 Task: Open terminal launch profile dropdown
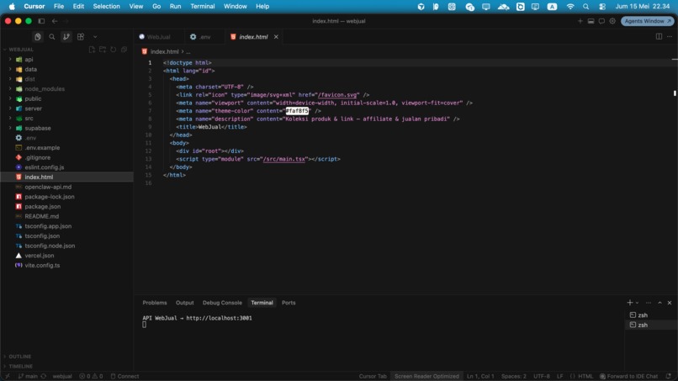pos(637,303)
